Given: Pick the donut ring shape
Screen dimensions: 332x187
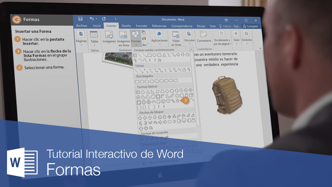Looking at the screenshot, I should point(144,102).
